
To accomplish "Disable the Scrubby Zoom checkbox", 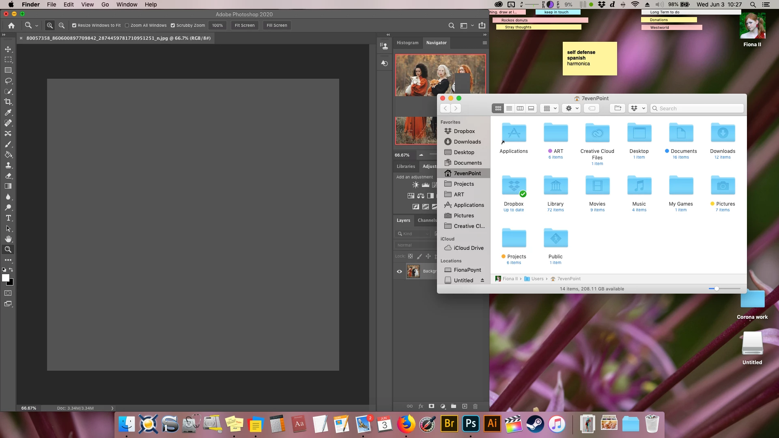I will (173, 25).
